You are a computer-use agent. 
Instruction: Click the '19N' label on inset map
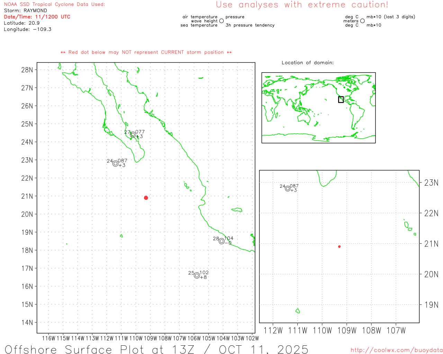pos(431,305)
